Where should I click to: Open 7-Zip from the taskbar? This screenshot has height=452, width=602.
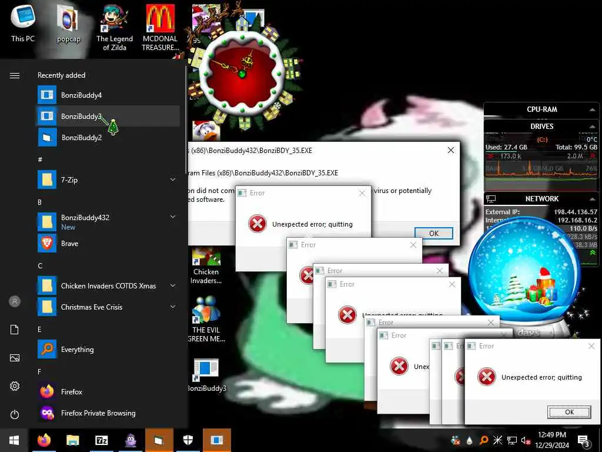tap(101, 440)
